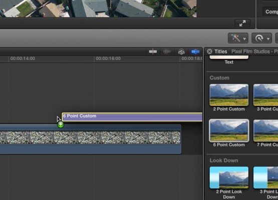278x200 pixels.
Task: Click the 00:00:14:00 ruler timecode
Action: 23,58
